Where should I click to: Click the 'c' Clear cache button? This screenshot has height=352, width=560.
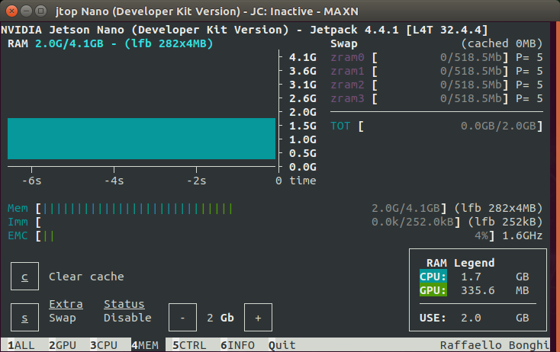[x=24, y=277]
